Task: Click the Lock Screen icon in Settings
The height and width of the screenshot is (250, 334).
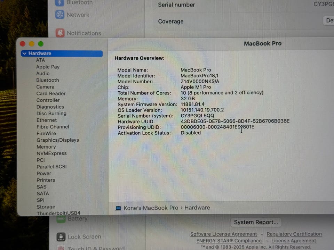Action: [x=61, y=237]
